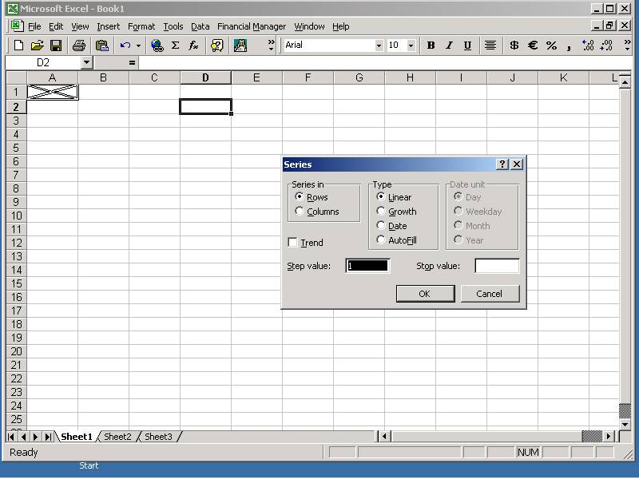Select the Columns radio button
Screen dimensions: 639x479
click(x=300, y=212)
